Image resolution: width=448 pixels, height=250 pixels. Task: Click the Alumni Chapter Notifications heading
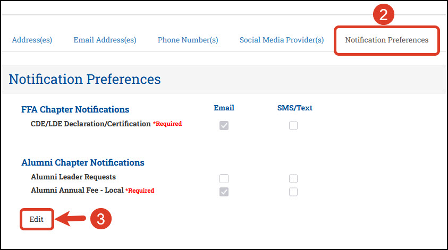(82, 163)
